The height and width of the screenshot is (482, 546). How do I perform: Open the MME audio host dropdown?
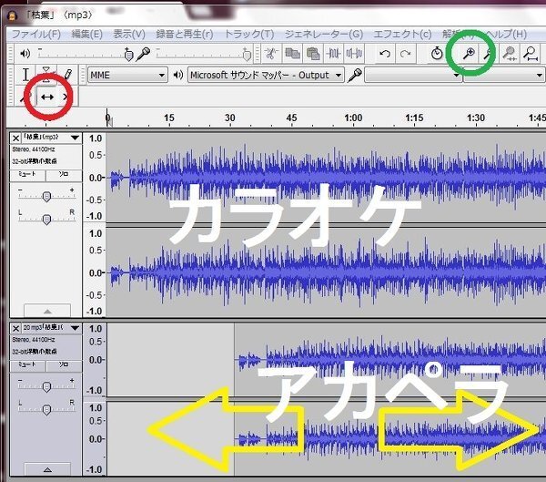[x=127, y=75]
